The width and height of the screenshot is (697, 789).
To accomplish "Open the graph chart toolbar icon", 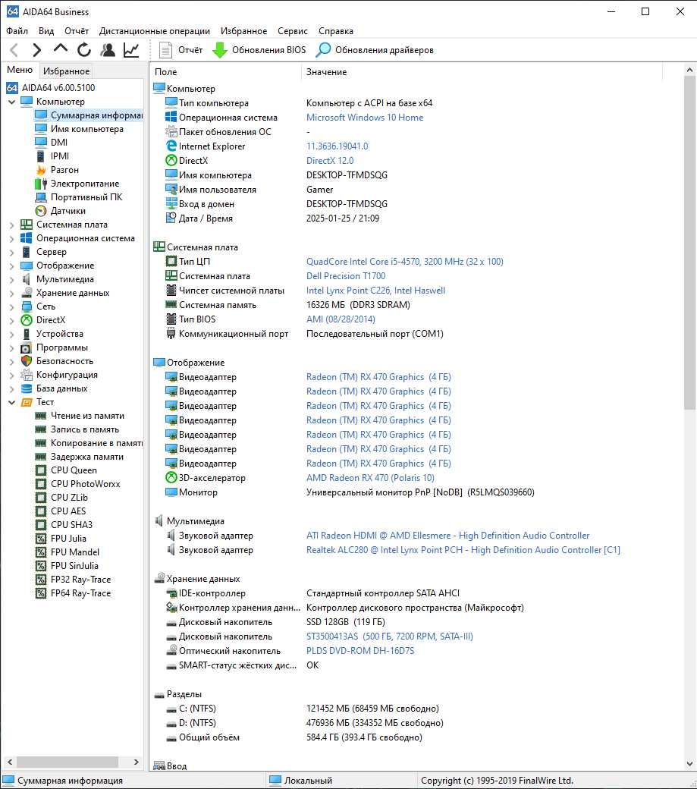I will 131,50.
